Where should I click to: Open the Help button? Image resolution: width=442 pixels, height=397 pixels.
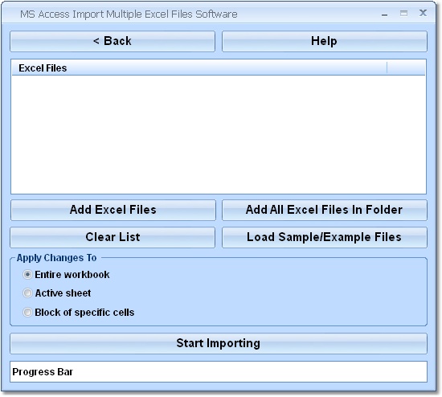click(325, 41)
